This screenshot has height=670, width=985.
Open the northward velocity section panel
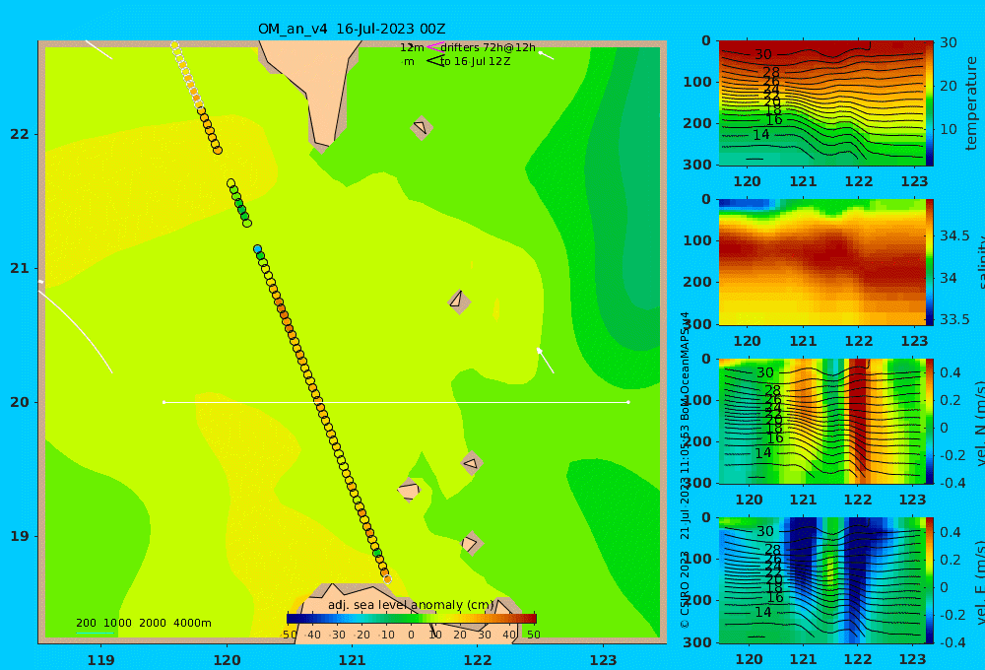tap(821, 421)
